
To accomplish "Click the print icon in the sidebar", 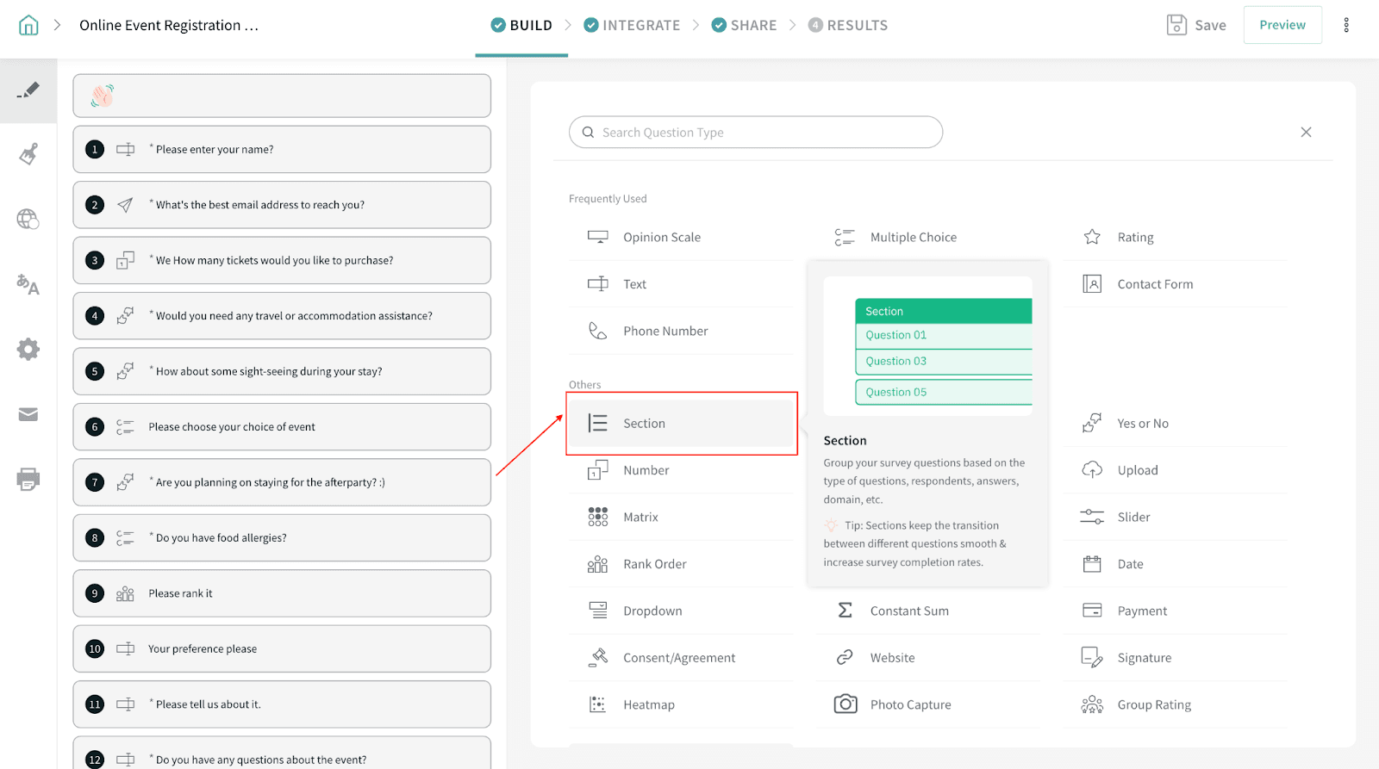I will click(x=28, y=479).
